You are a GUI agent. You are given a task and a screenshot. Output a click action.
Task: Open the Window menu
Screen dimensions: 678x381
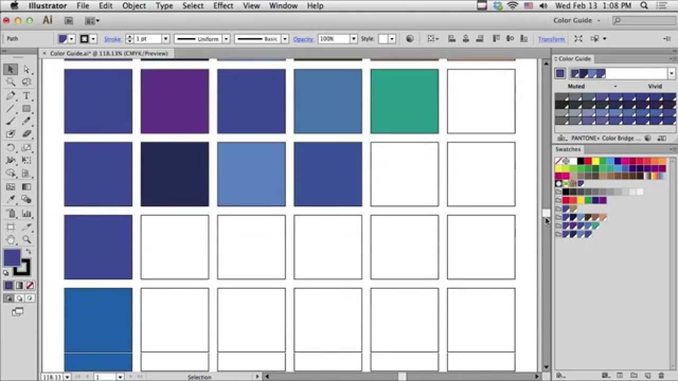pyautogui.click(x=283, y=6)
